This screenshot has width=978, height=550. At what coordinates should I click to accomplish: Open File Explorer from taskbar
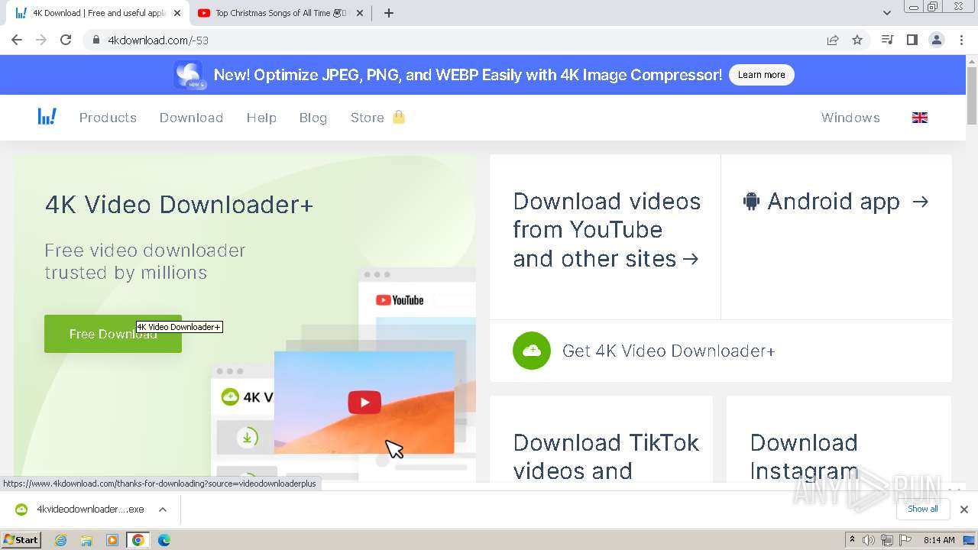(86, 540)
